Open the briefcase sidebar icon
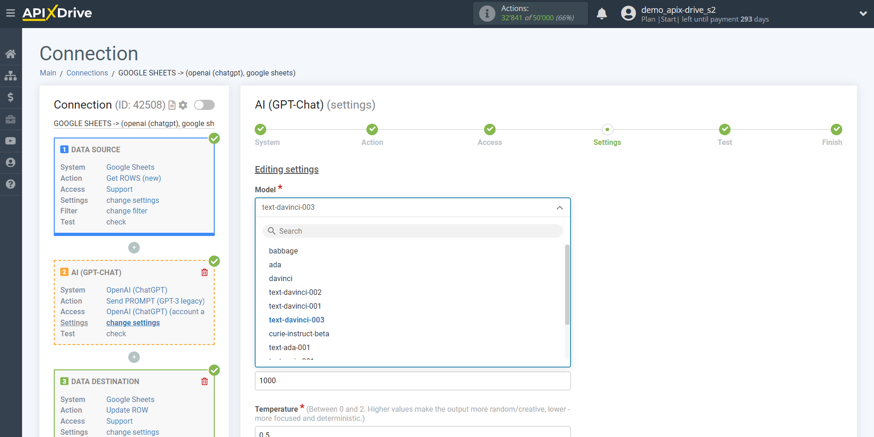874x437 pixels. [x=11, y=119]
